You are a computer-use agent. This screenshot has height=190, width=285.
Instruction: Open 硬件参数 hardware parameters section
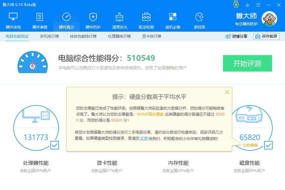40,21
